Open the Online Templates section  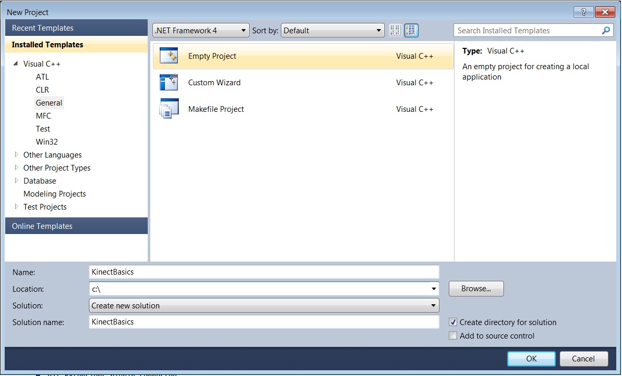76,226
